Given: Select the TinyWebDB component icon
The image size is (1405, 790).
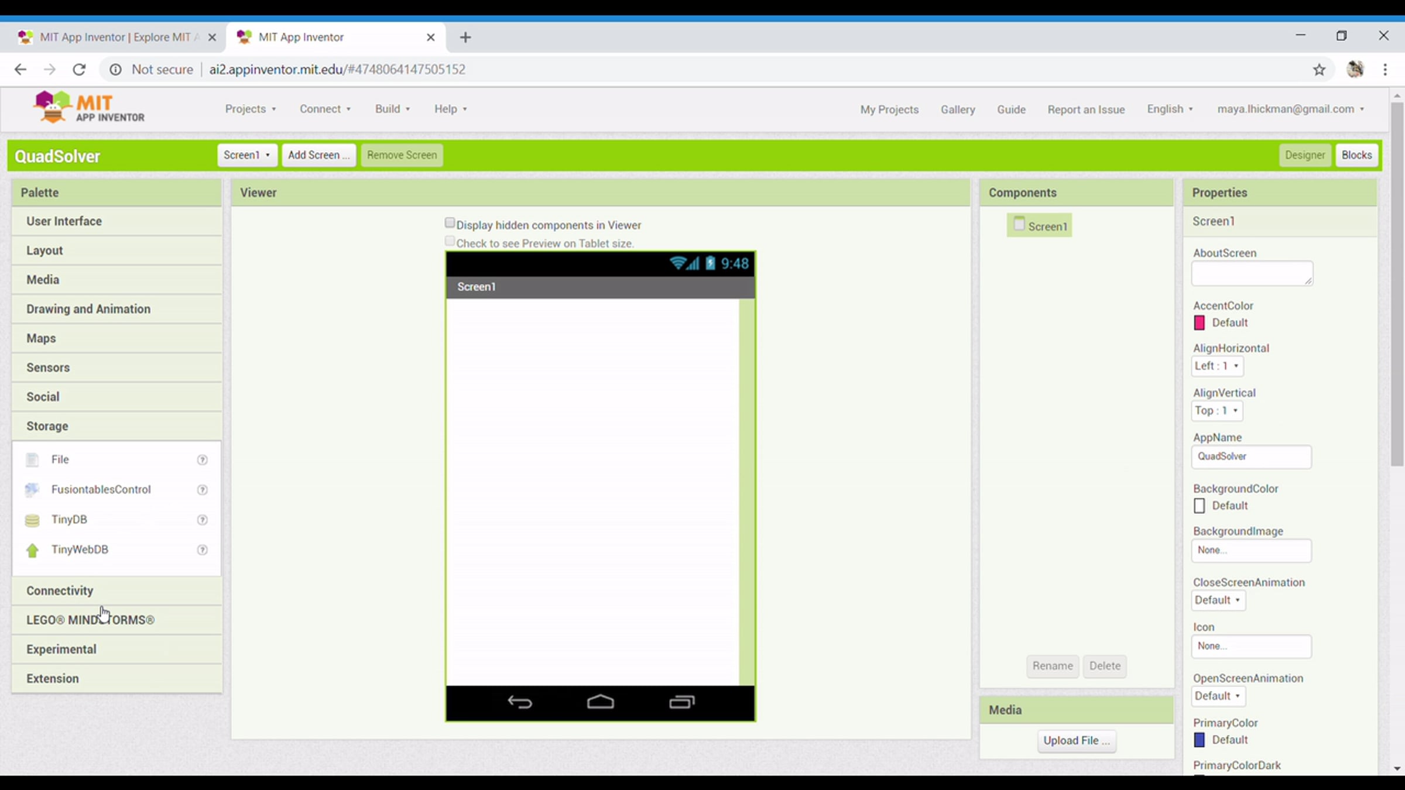Looking at the screenshot, I should pyautogui.click(x=32, y=550).
